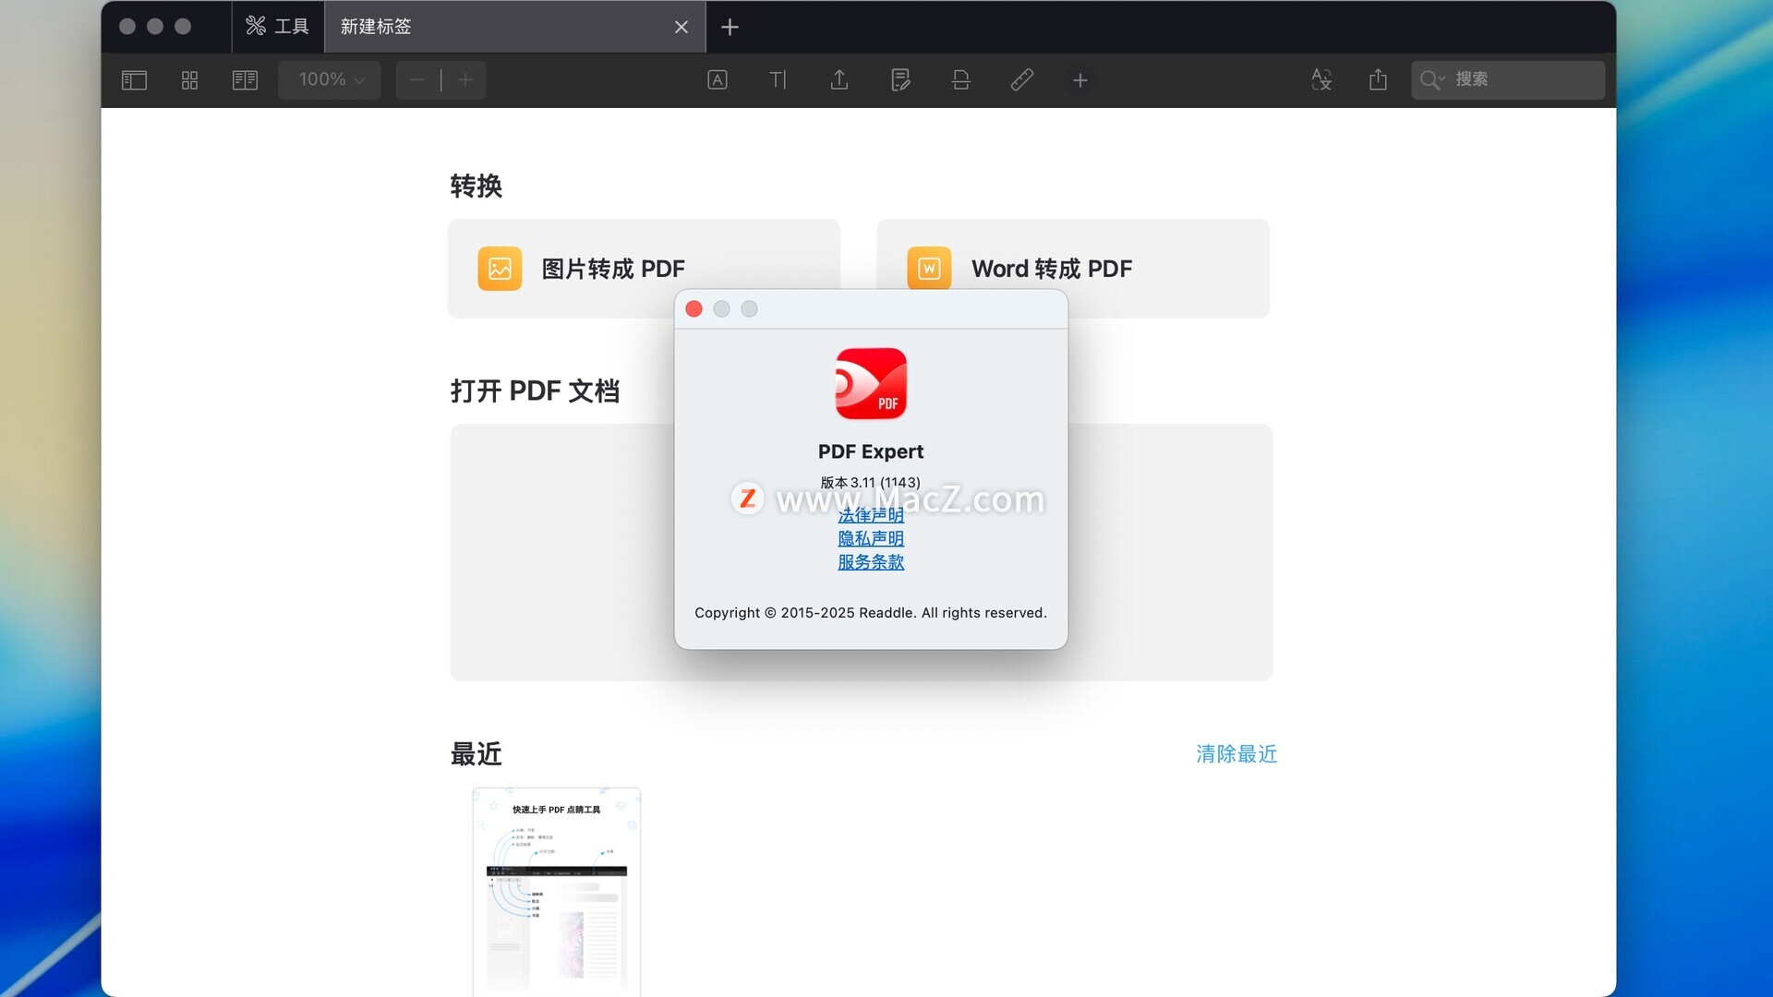Select the stamp tool icon
The width and height of the screenshot is (1773, 997).
pos(960,80)
